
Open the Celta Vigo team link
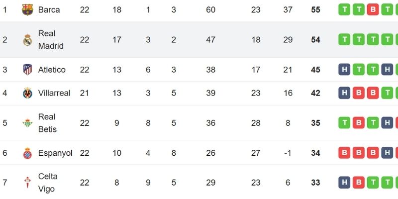tap(47, 183)
